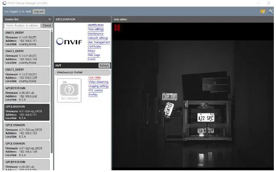The width and height of the screenshot is (276, 172).
Task: Open the Certificates link
Action: pyautogui.click(x=94, y=47)
